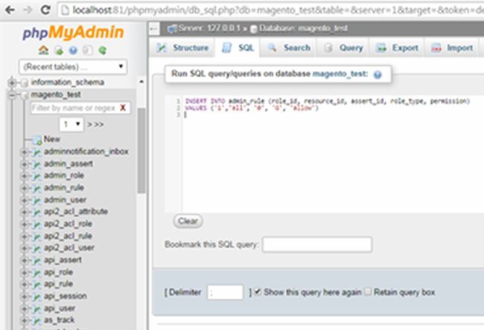Viewport: 484px width, 330px height.
Task: Jump to last page of tables
Action: [x=99, y=124]
